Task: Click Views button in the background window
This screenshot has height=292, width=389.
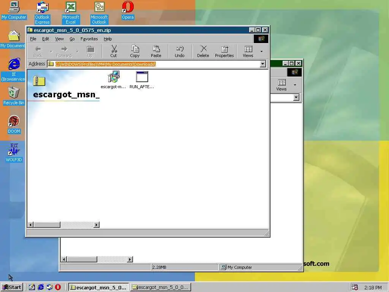Action: click(x=281, y=85)
